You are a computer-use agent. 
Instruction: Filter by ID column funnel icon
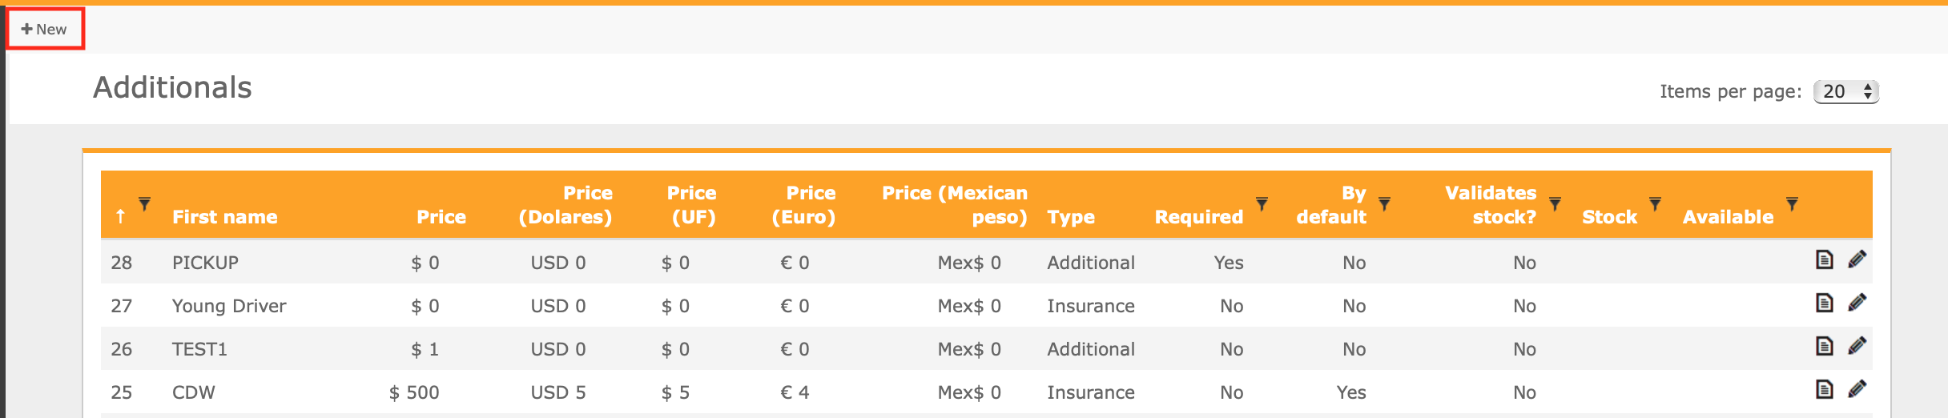pos(144,204)
